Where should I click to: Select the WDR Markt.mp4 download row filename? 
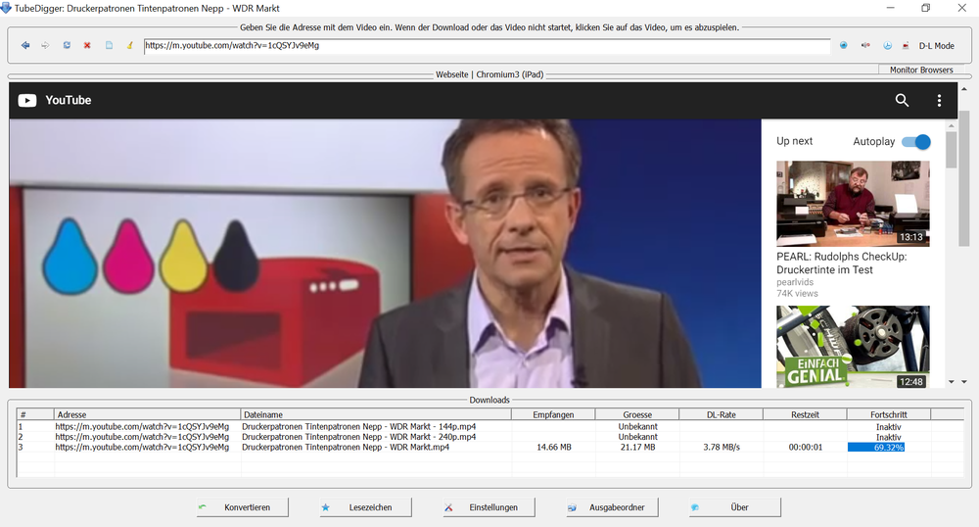click(x=346, y=447)
